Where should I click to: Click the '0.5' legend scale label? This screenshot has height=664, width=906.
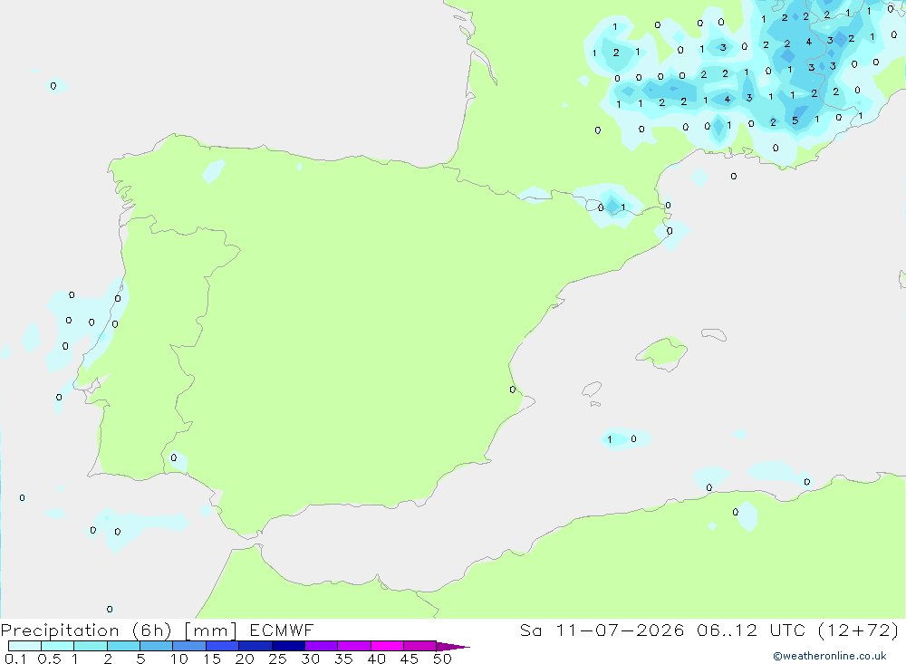tap(49, 659)
